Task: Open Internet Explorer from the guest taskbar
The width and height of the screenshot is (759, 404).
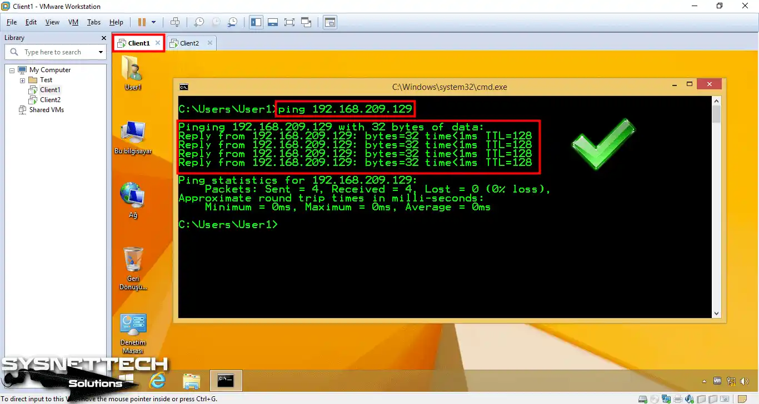Action: pyautogui.click(x=158, y=381)
